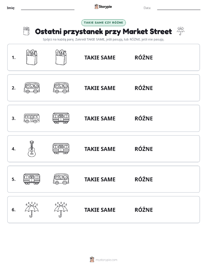Click the TAKIE SAME CZY RÓŻNE badge
The height and width of the screenshot is (268, 207).
[x=103, y=23]
